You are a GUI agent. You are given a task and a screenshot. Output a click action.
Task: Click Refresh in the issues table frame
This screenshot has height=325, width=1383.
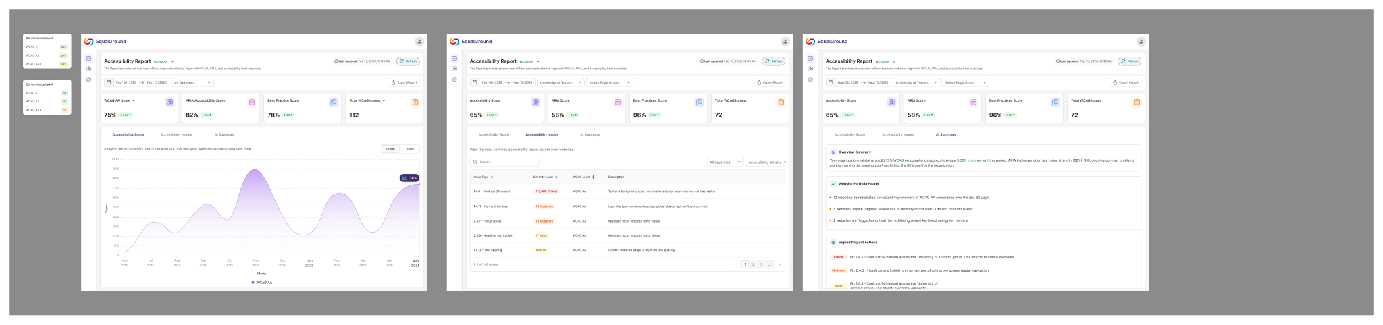(774, 61)
